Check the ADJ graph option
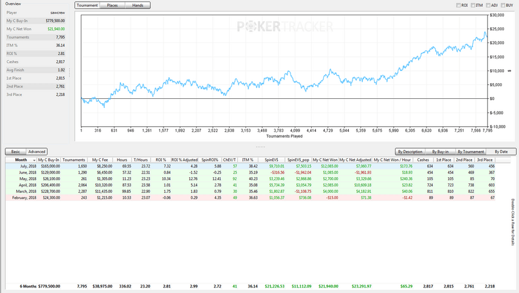The image size is (519, 293). tap(488, 5)
